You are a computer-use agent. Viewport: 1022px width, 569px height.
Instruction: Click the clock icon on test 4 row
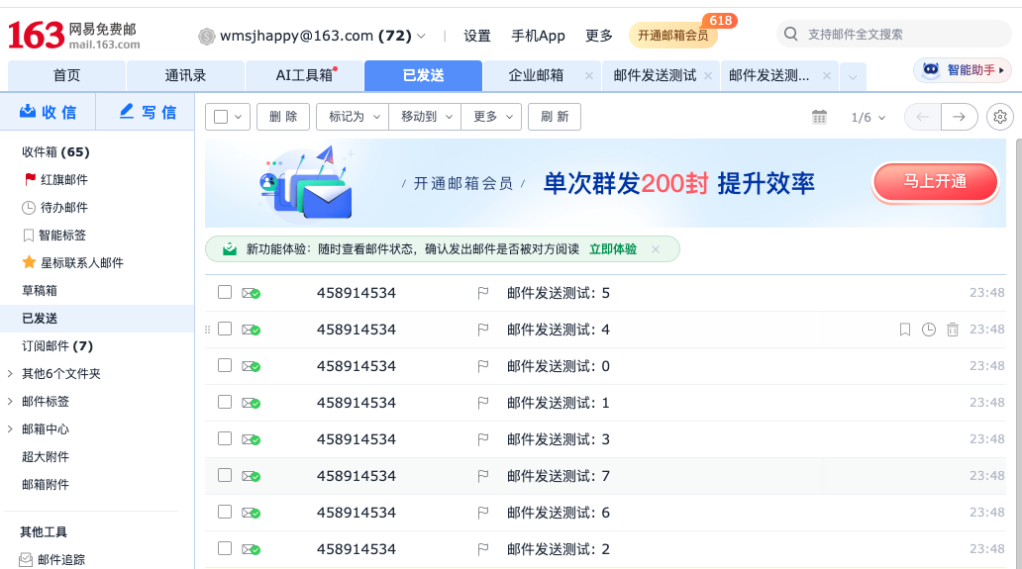[x=928, y=330]
